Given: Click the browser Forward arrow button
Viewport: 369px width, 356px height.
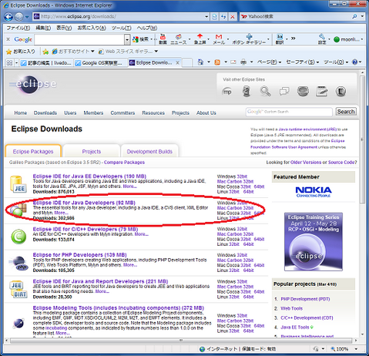Looking at the screenshot, I should point(18,17).
